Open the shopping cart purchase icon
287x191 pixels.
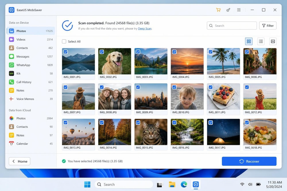click(x=218, y=10)
